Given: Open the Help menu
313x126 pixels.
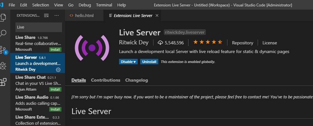Looking at the screenshot, I should coord(122,5).
